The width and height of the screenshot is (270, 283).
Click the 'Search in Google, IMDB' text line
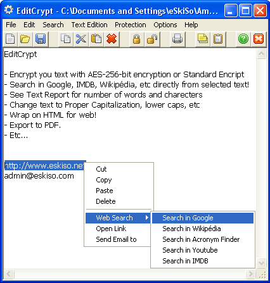click(127, 85)
